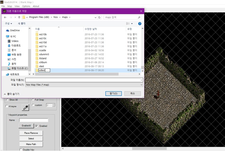Open the xcastle folder
Image resolution: width=225 pixels, height=151 pixels.
click(42, 50)
